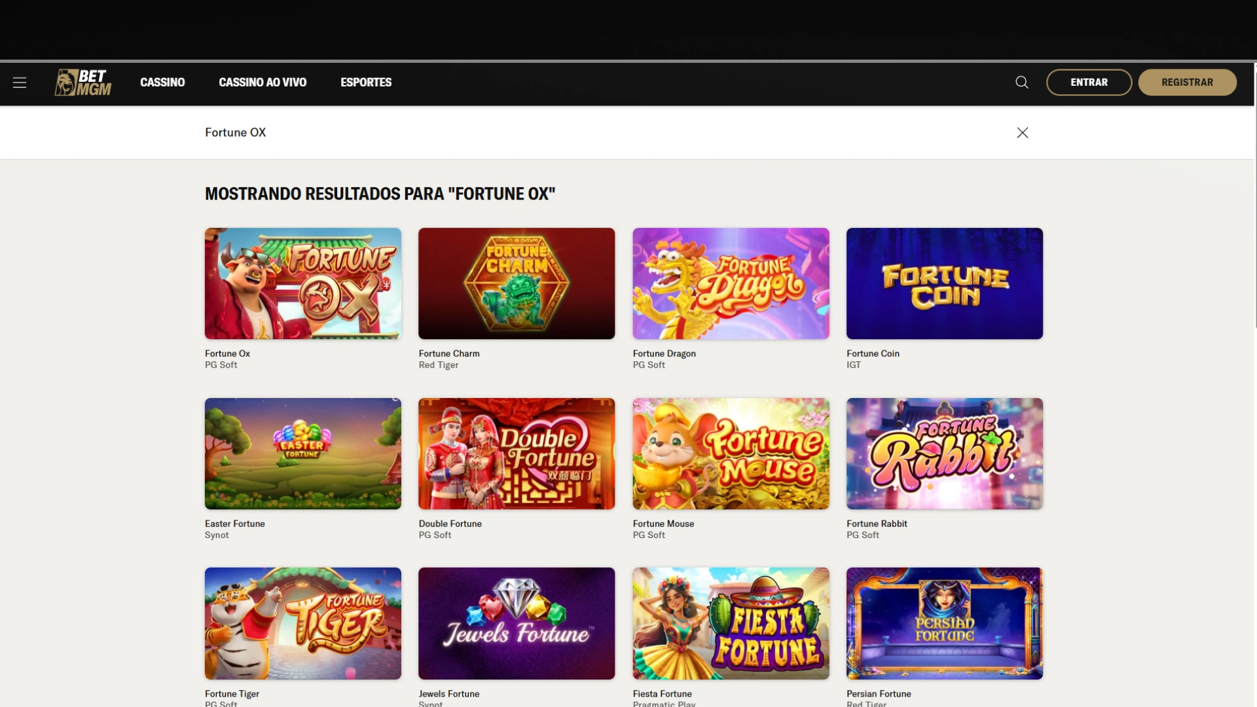Click the Fortune Rabbit title text

pyautogui.click(x=877, y=524)
